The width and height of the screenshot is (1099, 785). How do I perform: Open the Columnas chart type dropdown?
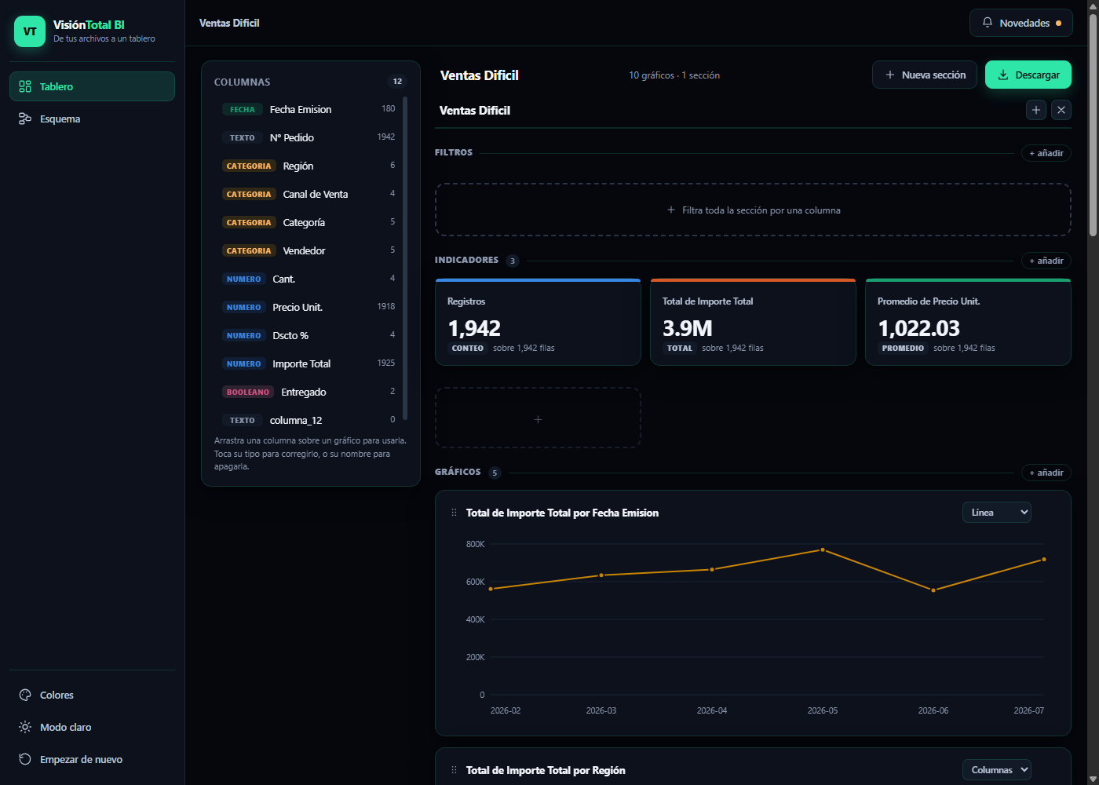point(997,770)
